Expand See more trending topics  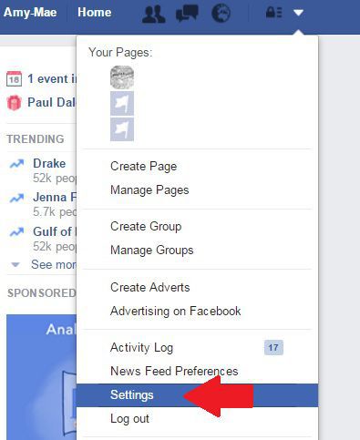pyautogui.click(x=54, y=265)
